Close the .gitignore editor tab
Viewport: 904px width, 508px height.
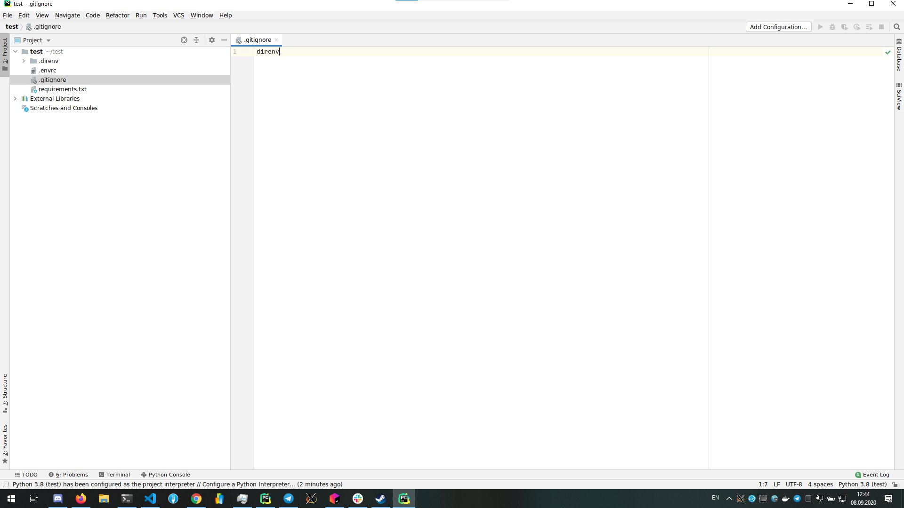(x=276, y=40)
